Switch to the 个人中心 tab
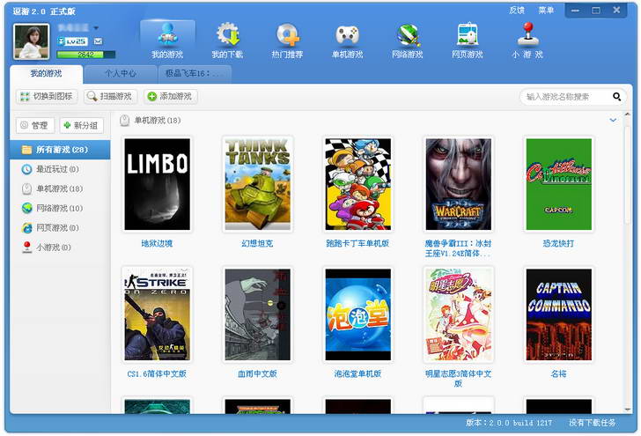This screenshot has width=641, height=436. tap(120, 74)
